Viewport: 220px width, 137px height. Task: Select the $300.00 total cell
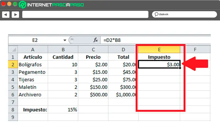click(123, 87)
